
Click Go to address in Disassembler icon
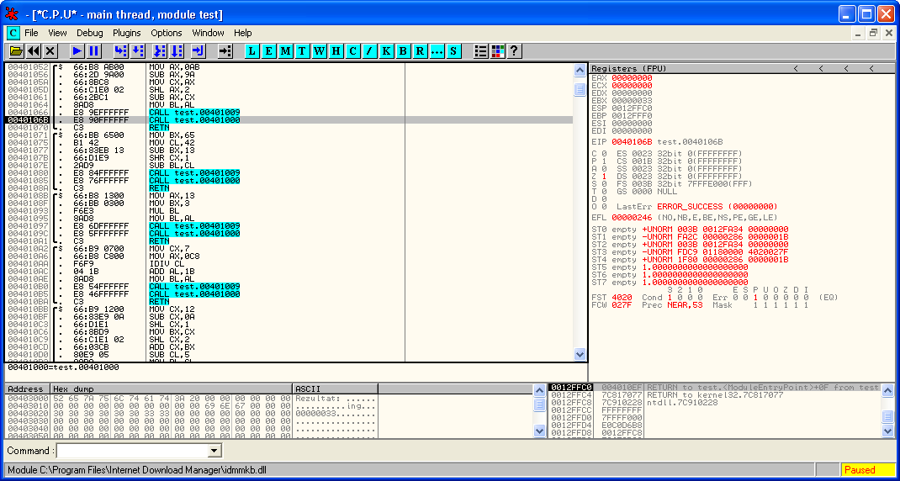pos(225,51)
